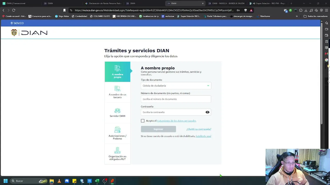Select the 'A nombre de un tercero' option
Viewport: 330px width, 185px height.
coord(117,92)
